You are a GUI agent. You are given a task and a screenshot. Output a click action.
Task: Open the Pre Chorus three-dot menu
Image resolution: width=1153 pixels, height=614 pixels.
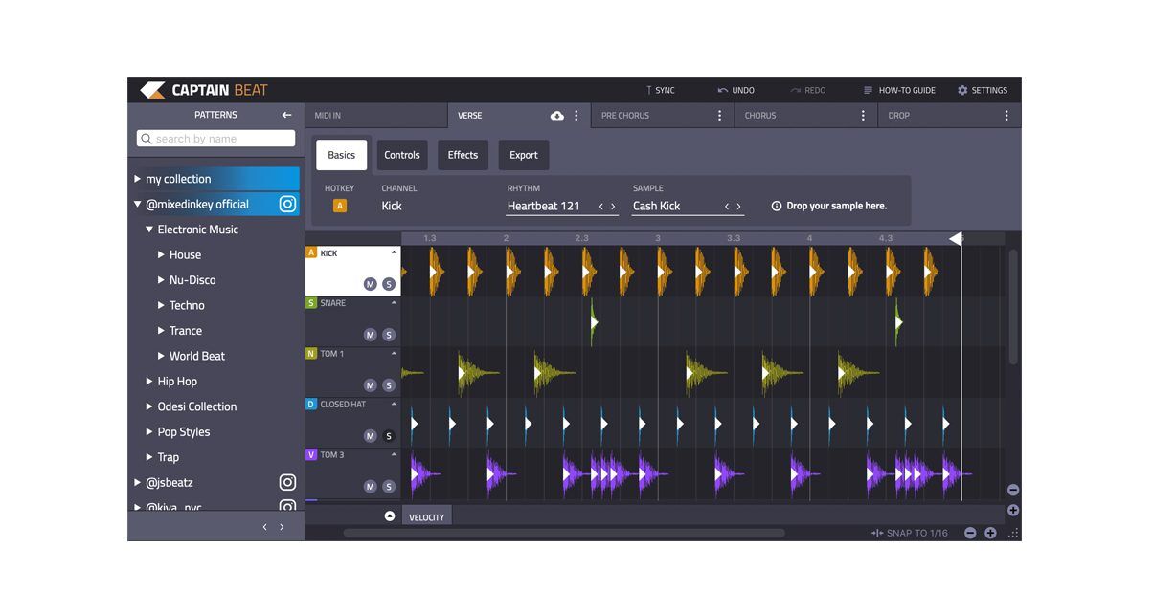pyautogui.click(x=720, y=116)
